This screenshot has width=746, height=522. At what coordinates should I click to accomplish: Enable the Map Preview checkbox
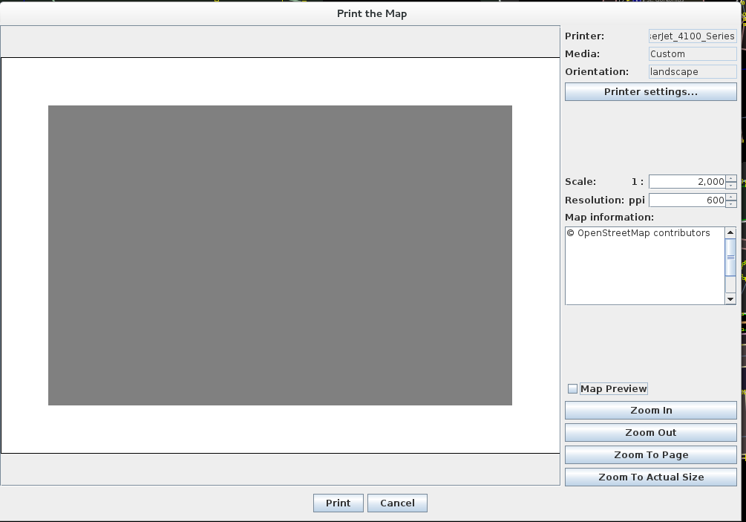click(x=572, y=389)
